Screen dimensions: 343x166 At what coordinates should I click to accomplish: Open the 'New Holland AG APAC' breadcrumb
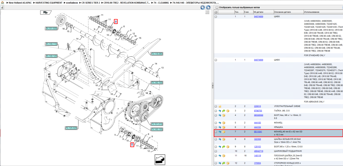(x=20, y=3)
